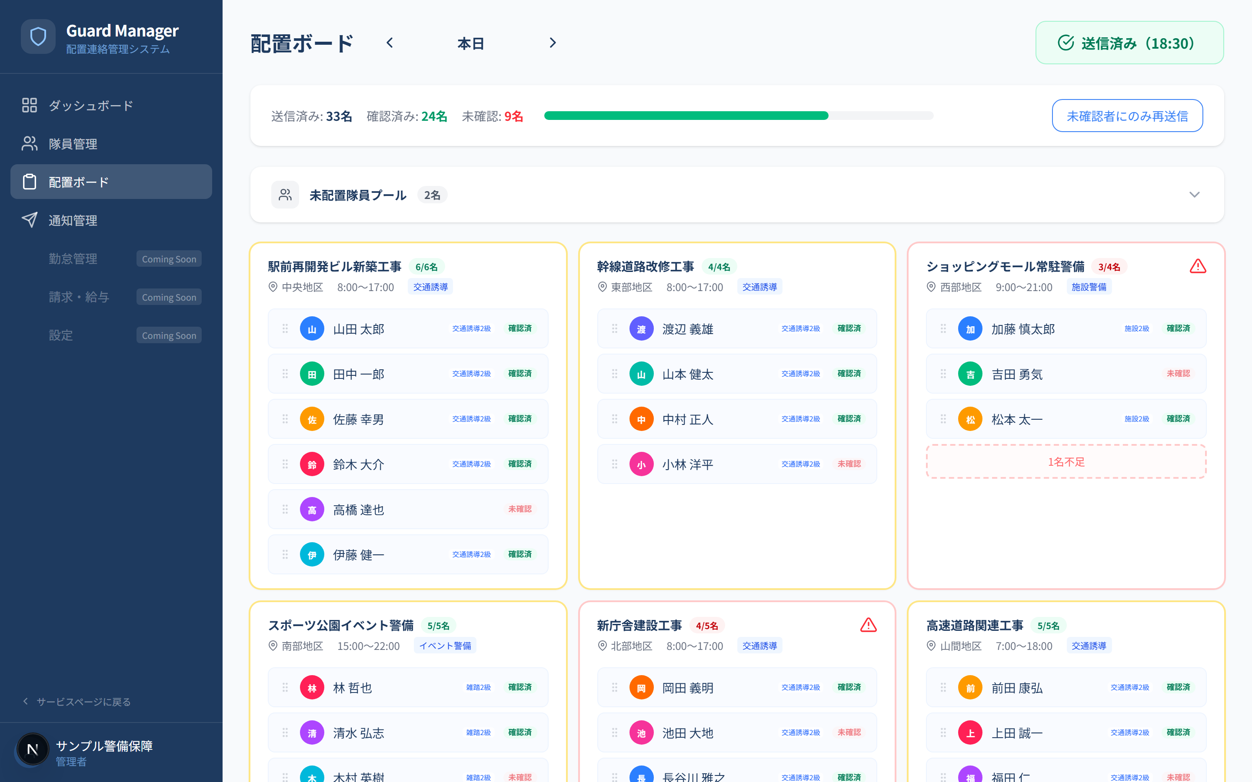Click warning icon on ショッピングモール常駐警備 card

(1198, 266)
